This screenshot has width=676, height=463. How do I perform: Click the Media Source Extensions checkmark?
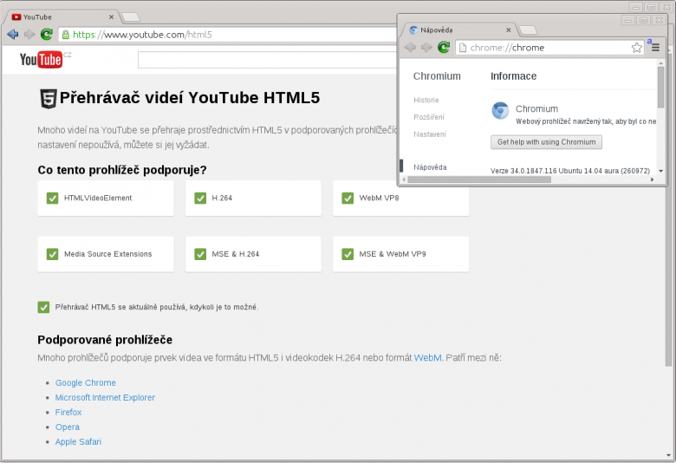(x=53, y=254)
